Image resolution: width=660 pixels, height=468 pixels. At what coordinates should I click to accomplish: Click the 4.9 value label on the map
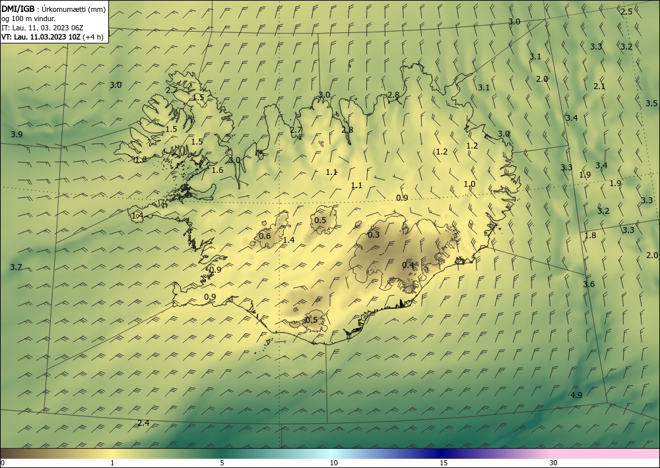(x=576, y=395)
